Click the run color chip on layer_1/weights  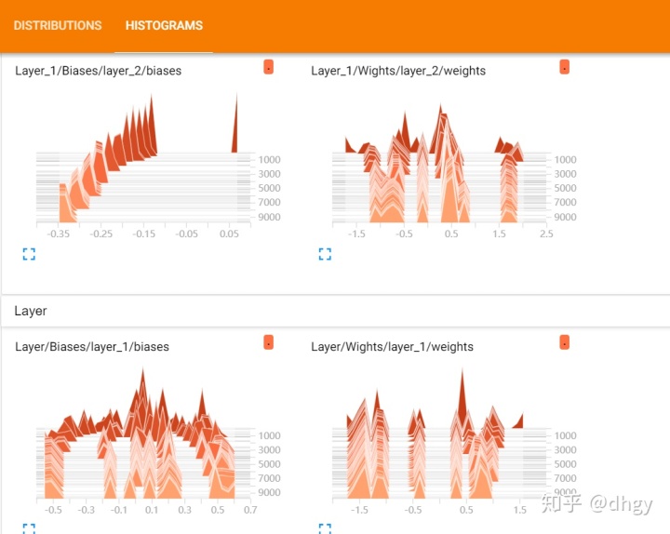tap(565, 342)
